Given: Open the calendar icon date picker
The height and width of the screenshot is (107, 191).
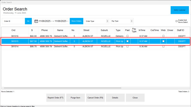Looking at the screenshot, I should [36, 21].
